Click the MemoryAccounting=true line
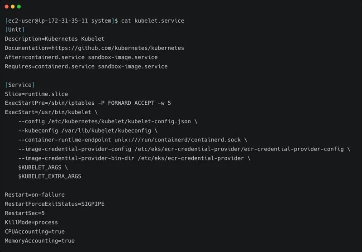The height and width of the screenshot is (252, 362). pos(40,241)
